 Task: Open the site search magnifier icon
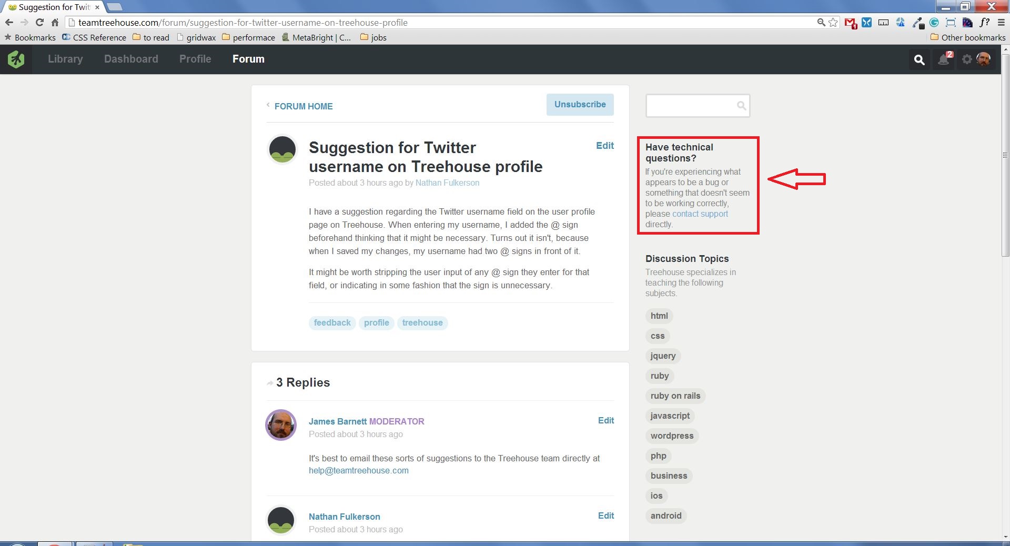point(919,60)
